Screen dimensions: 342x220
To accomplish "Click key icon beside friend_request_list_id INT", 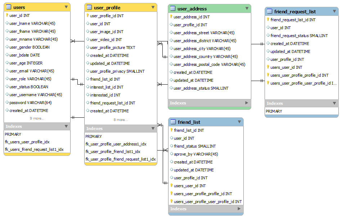I will (268, 19).
